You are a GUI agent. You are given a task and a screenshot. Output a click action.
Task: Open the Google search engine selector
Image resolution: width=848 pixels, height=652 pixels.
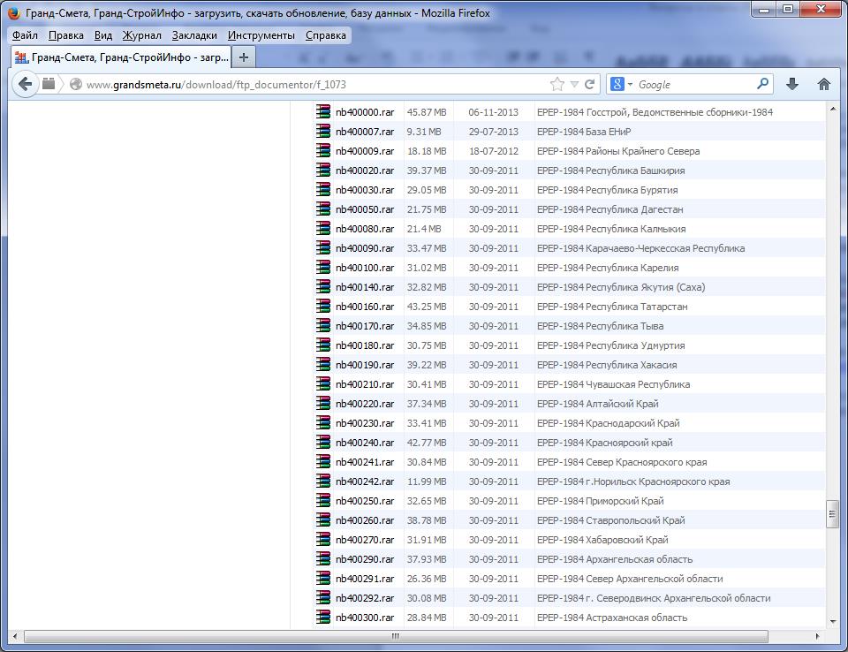point(621,84)
